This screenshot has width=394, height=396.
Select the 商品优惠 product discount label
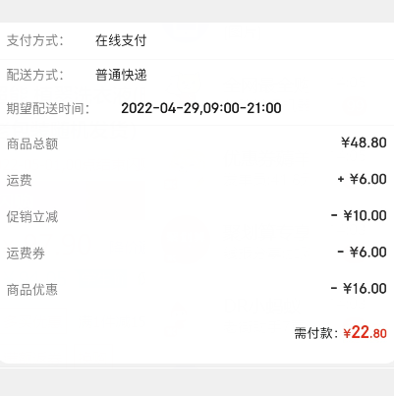click(x=32, y=290)
